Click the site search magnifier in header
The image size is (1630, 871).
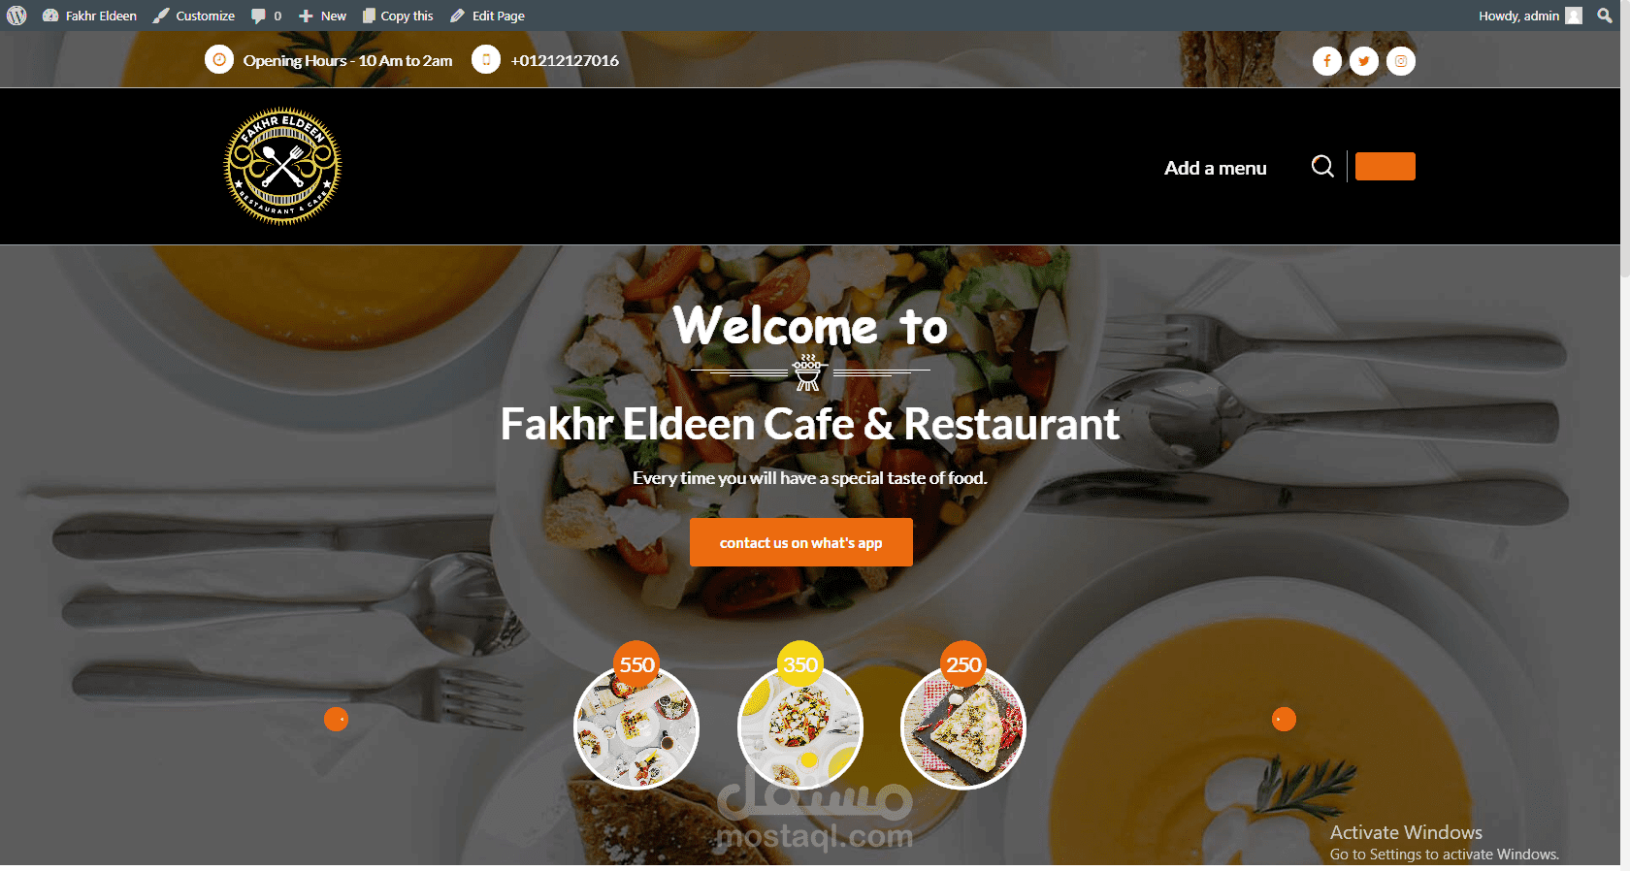1321,167
